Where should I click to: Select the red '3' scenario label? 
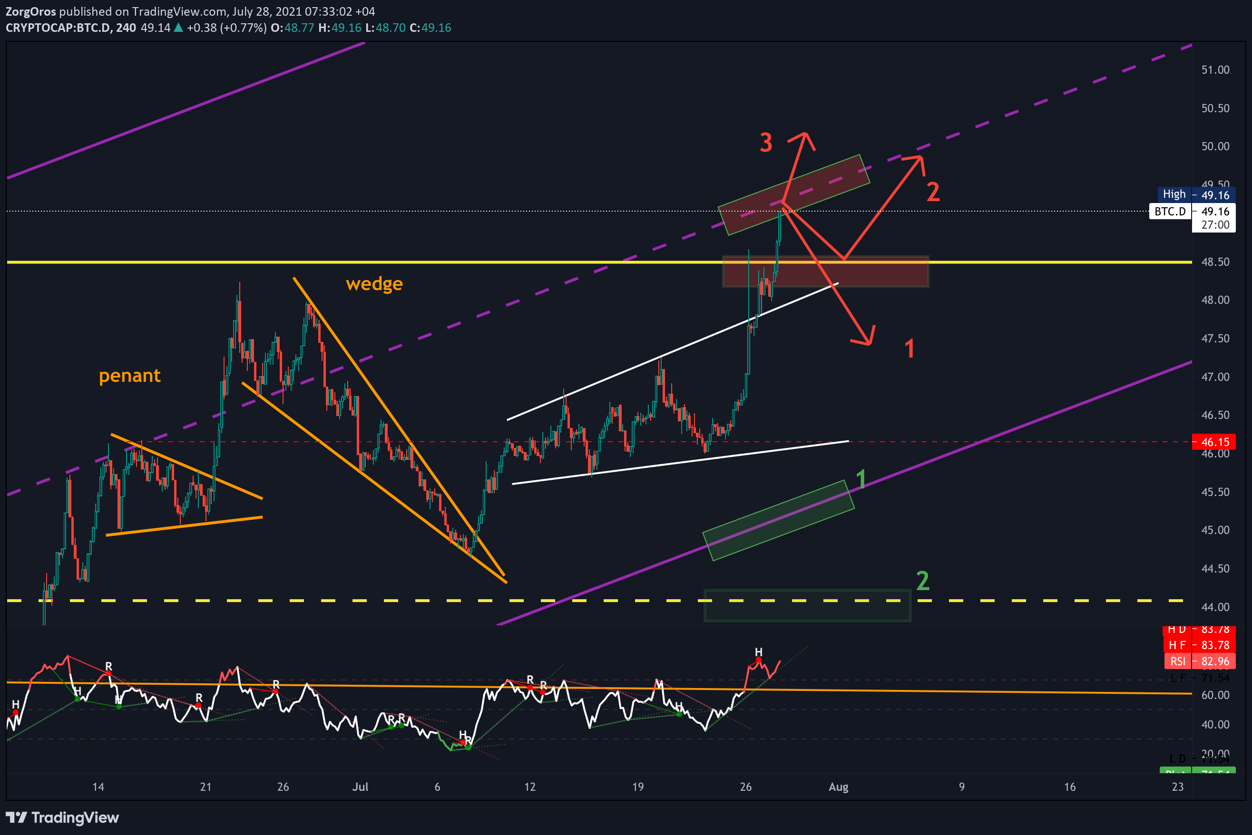tap(766, 143)
